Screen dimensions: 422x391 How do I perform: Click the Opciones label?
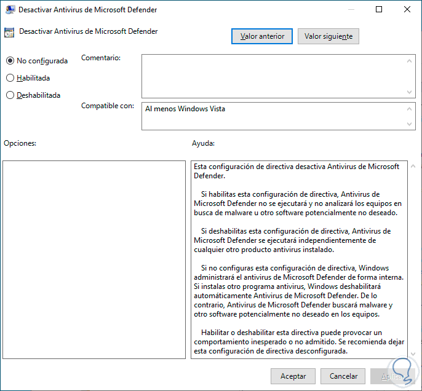click(x=20, y=143)
